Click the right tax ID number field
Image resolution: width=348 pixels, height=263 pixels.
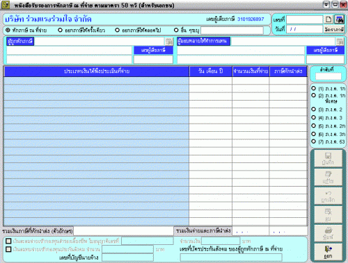pyautogui.click(x=325, y=60)
